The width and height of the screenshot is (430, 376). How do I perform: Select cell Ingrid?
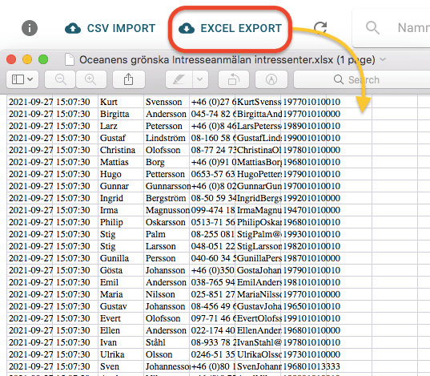click(x=121, y=198)
